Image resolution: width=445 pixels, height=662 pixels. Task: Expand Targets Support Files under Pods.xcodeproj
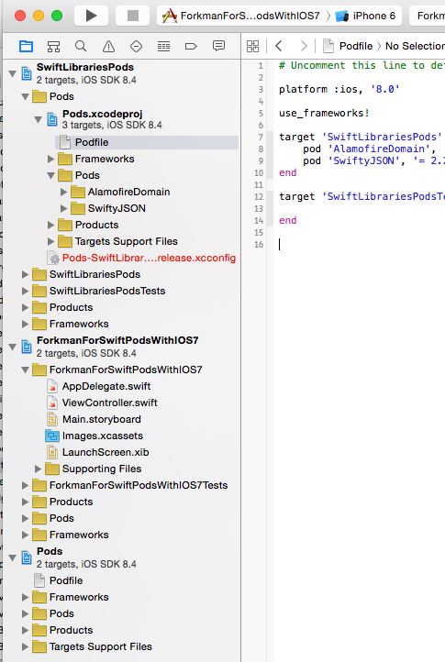(x=51, y=241)
